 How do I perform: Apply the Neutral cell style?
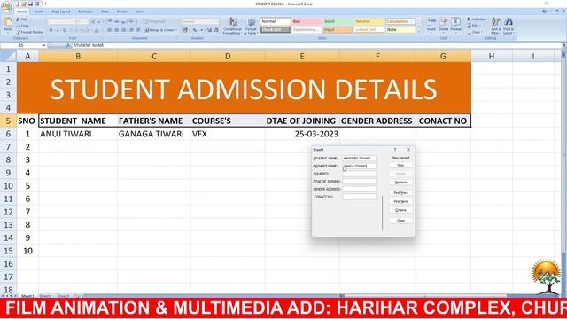click(369, 21)
